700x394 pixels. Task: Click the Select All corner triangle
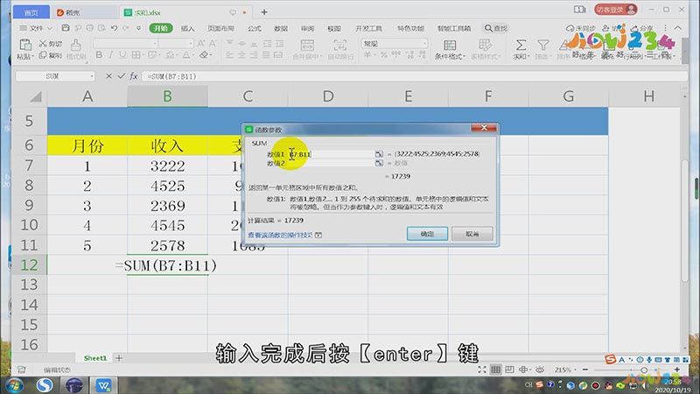click(35, 96)
